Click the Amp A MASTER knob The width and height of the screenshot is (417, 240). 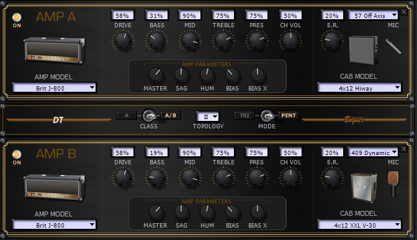click(x=156, y=74)
